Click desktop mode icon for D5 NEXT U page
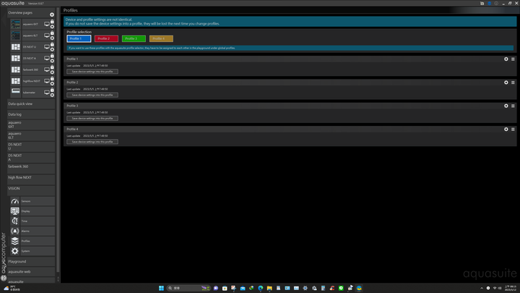Screen dimensions: 520x293 (x=47, y=47)
